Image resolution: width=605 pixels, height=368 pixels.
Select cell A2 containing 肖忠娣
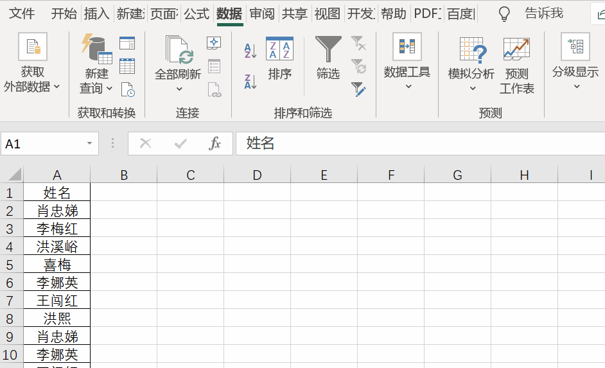coord(57,211)
